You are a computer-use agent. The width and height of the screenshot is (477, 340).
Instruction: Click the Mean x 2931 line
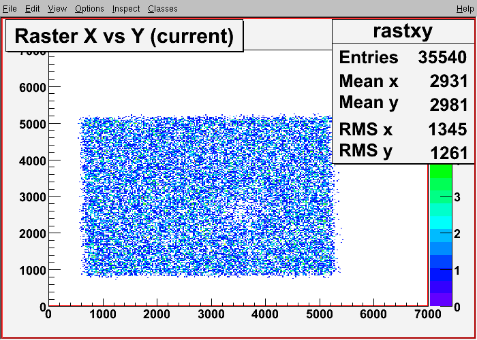coord(403,81)
